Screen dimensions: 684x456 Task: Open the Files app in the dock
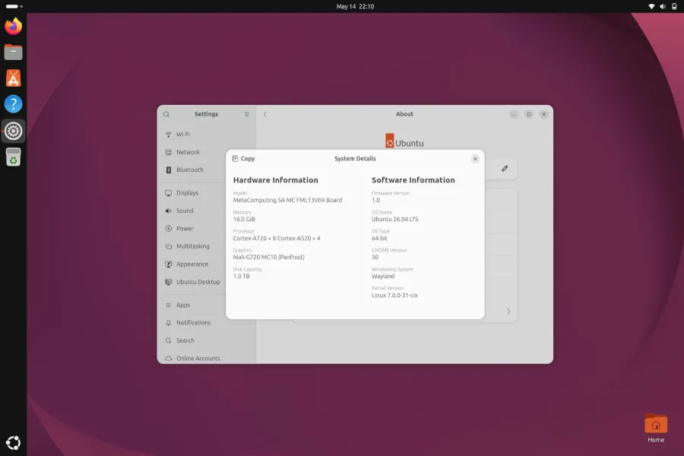coord(13,52)
